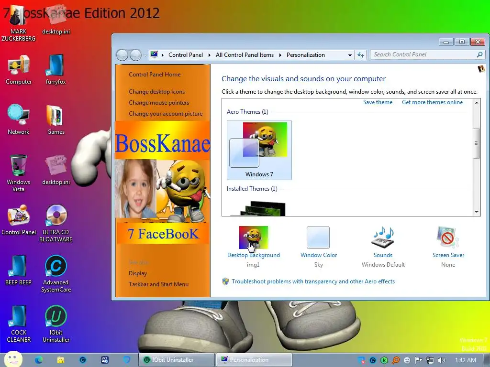Click the Start orb smiley face
Viewport: 490px width, 367px height.
13,359
